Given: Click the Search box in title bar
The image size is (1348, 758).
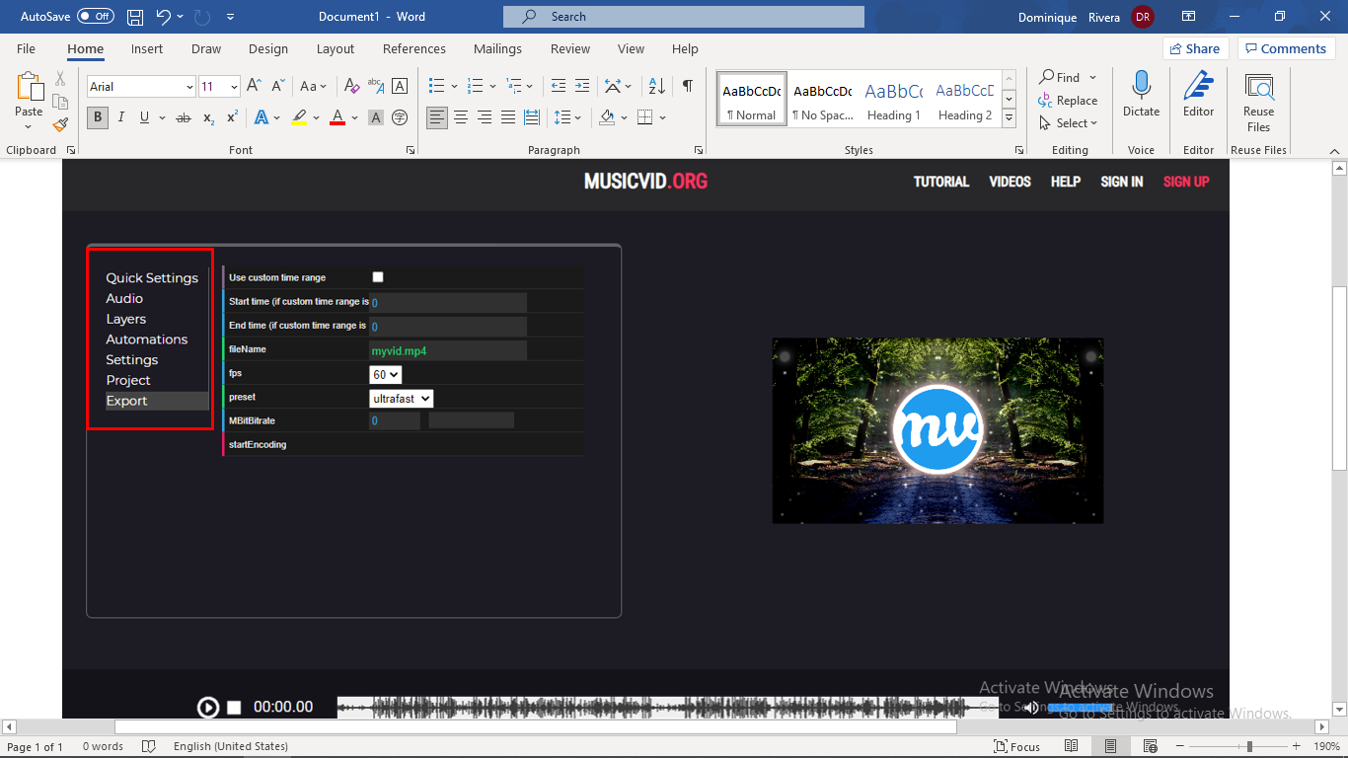Looking at the screenshot, I should click(684, 17).
